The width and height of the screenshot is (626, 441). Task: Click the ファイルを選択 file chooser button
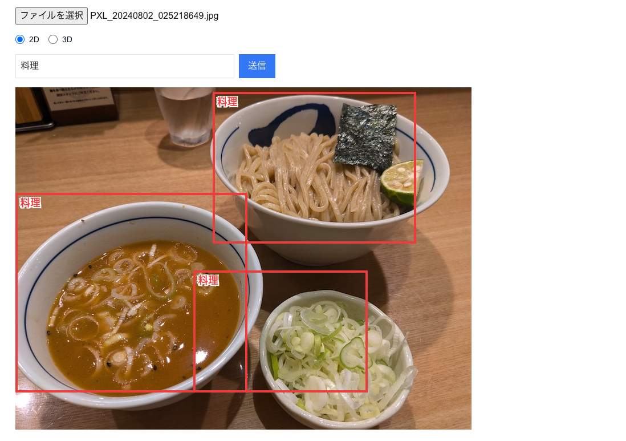pos(51,16)
